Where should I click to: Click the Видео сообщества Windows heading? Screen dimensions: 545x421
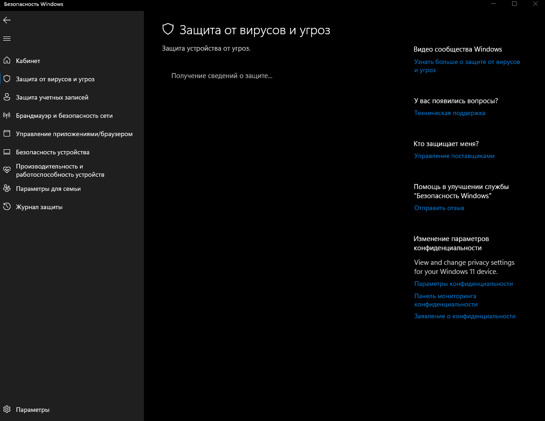point(457,49)
